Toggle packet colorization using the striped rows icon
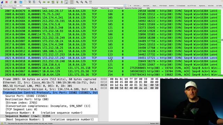 pos(72,2)
